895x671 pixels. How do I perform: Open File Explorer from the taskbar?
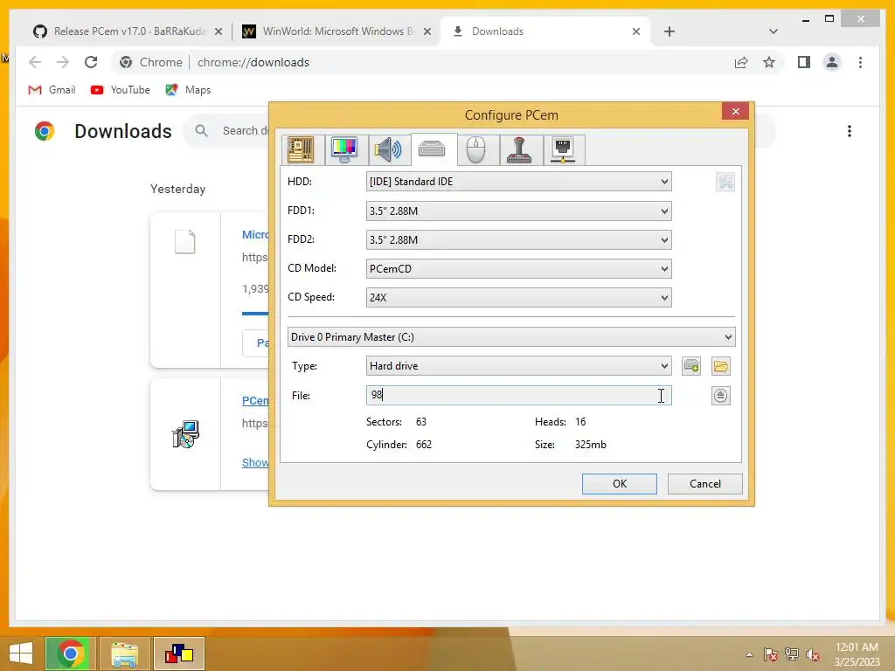click(x=124, y=654)
